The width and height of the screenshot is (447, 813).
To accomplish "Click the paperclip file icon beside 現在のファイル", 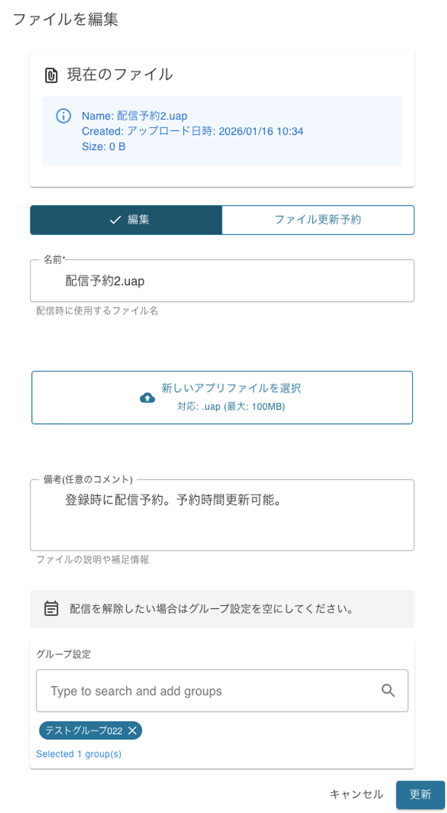I will point(51,75).
